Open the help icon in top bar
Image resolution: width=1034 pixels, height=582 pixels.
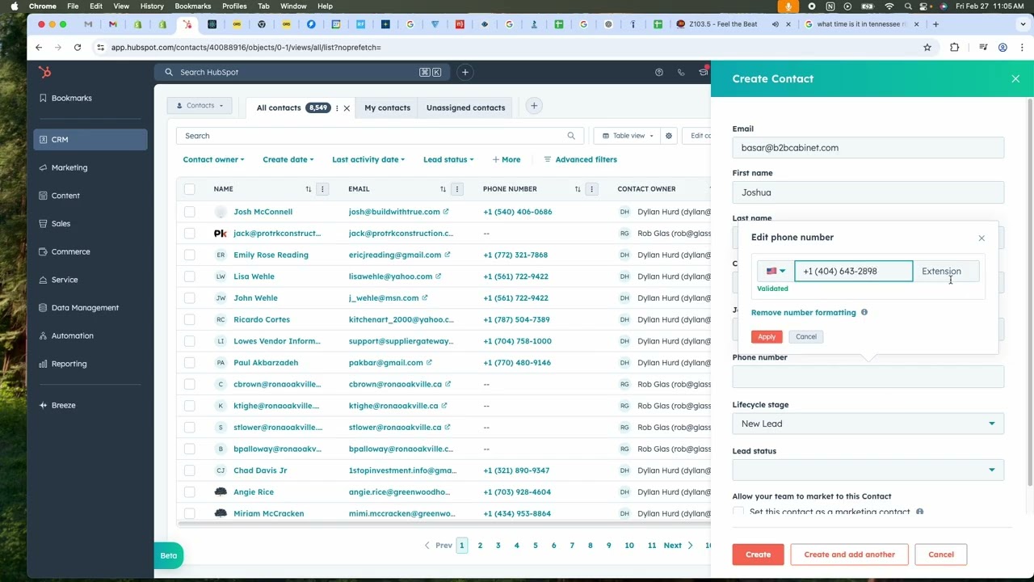click(x=659, y=72)
